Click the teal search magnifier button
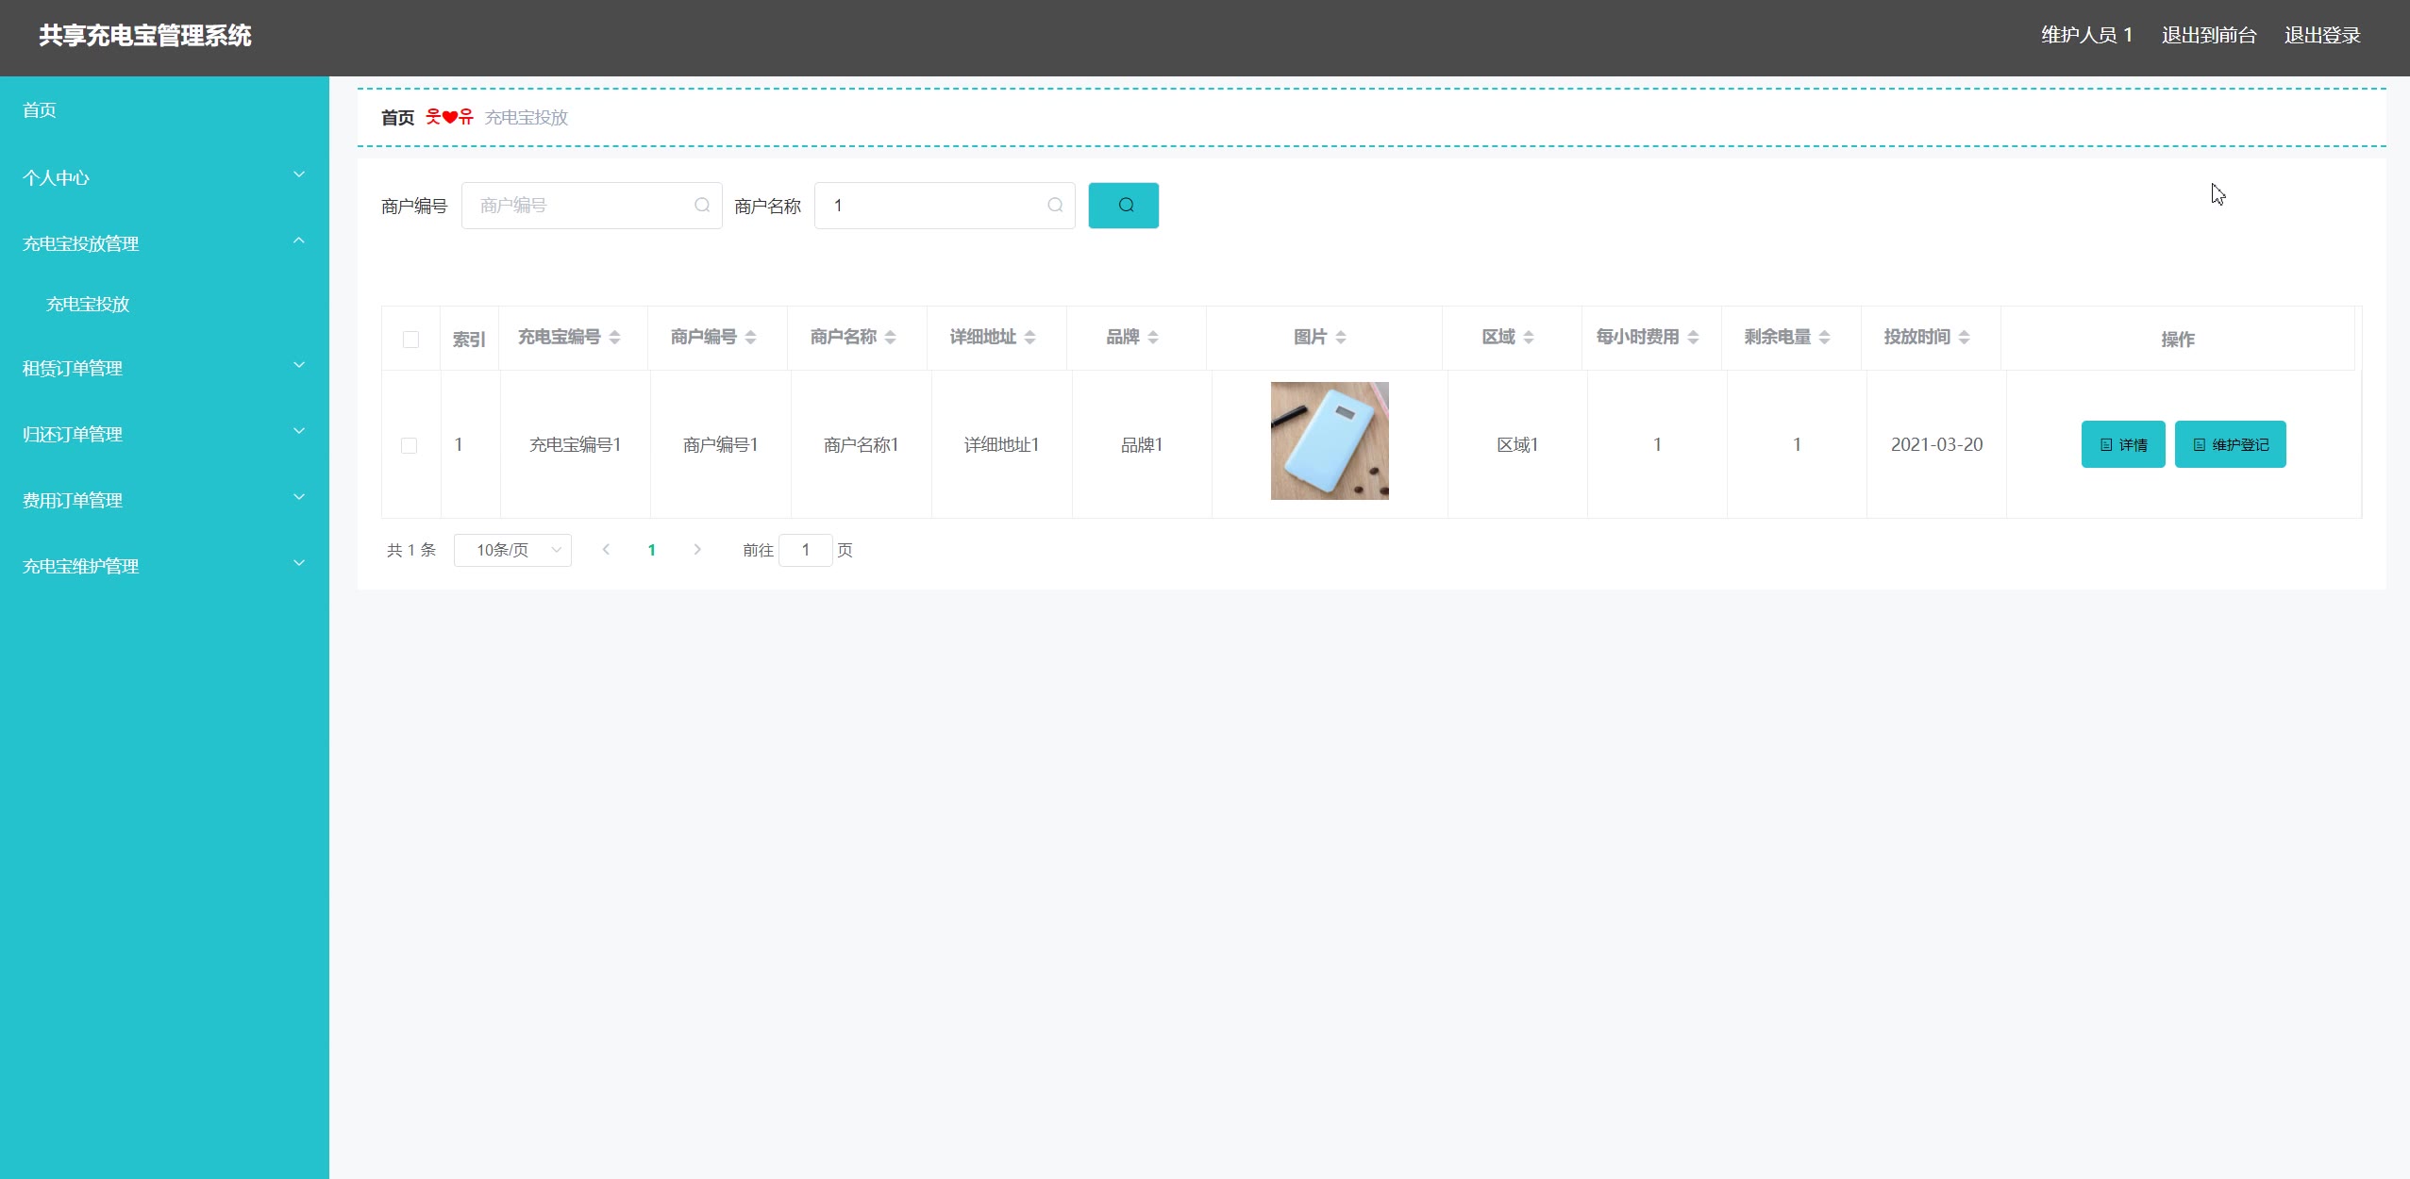Image resolution: width=2410 pixels, height=1179 pixels. [1123, 206]
